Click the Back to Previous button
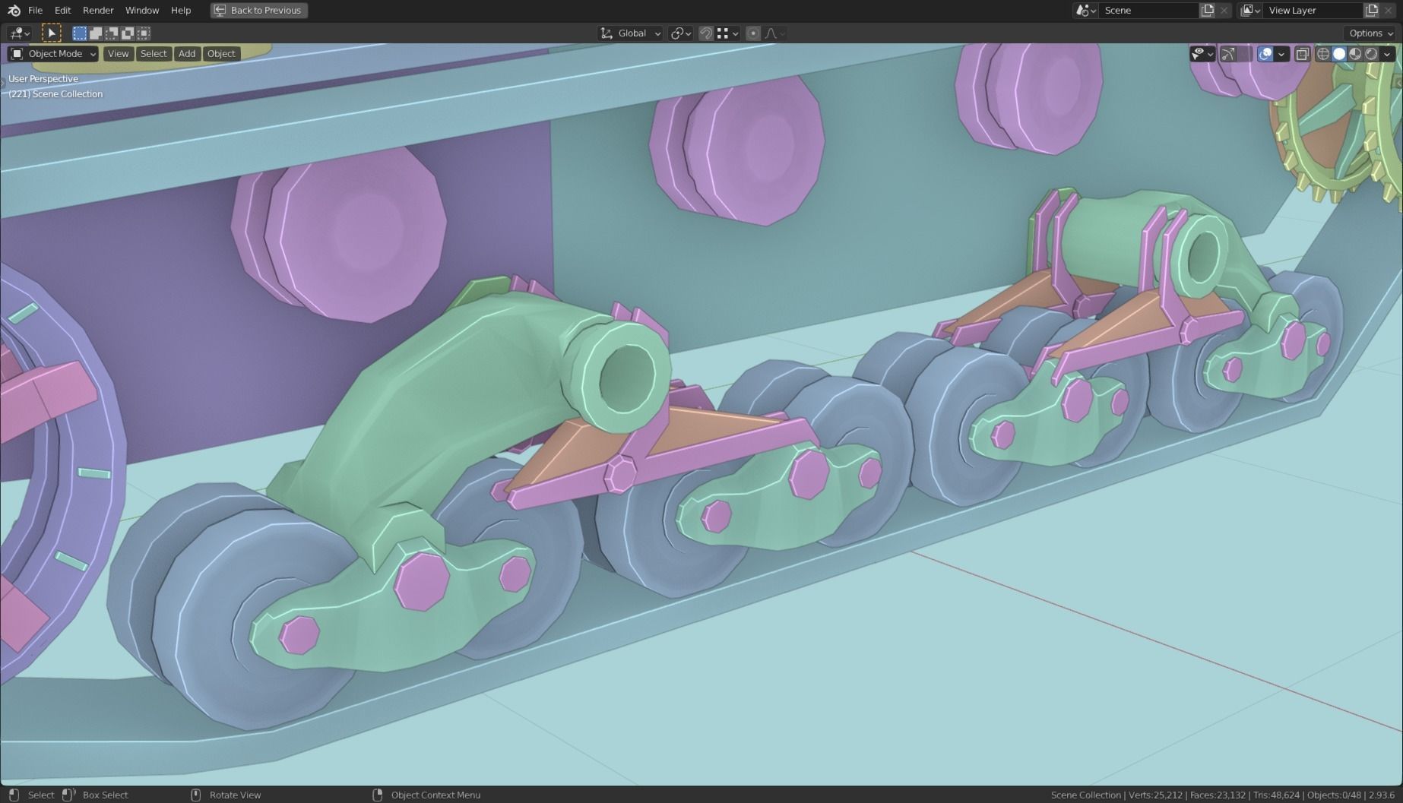Viewport: 1403px width, 803px height. (258, 10)
